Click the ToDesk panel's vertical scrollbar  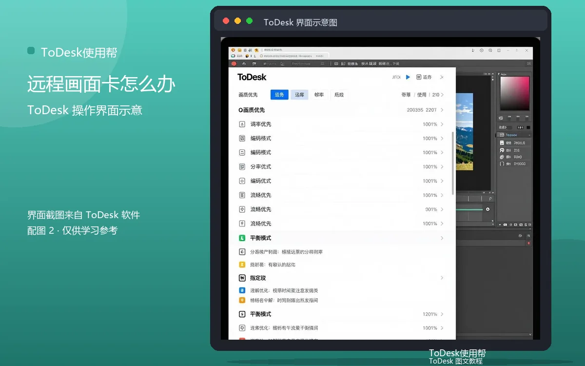(x=453, y=163)
